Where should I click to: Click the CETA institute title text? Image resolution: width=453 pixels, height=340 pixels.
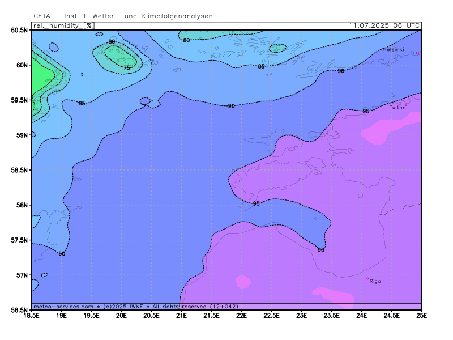tap(128, 16)
